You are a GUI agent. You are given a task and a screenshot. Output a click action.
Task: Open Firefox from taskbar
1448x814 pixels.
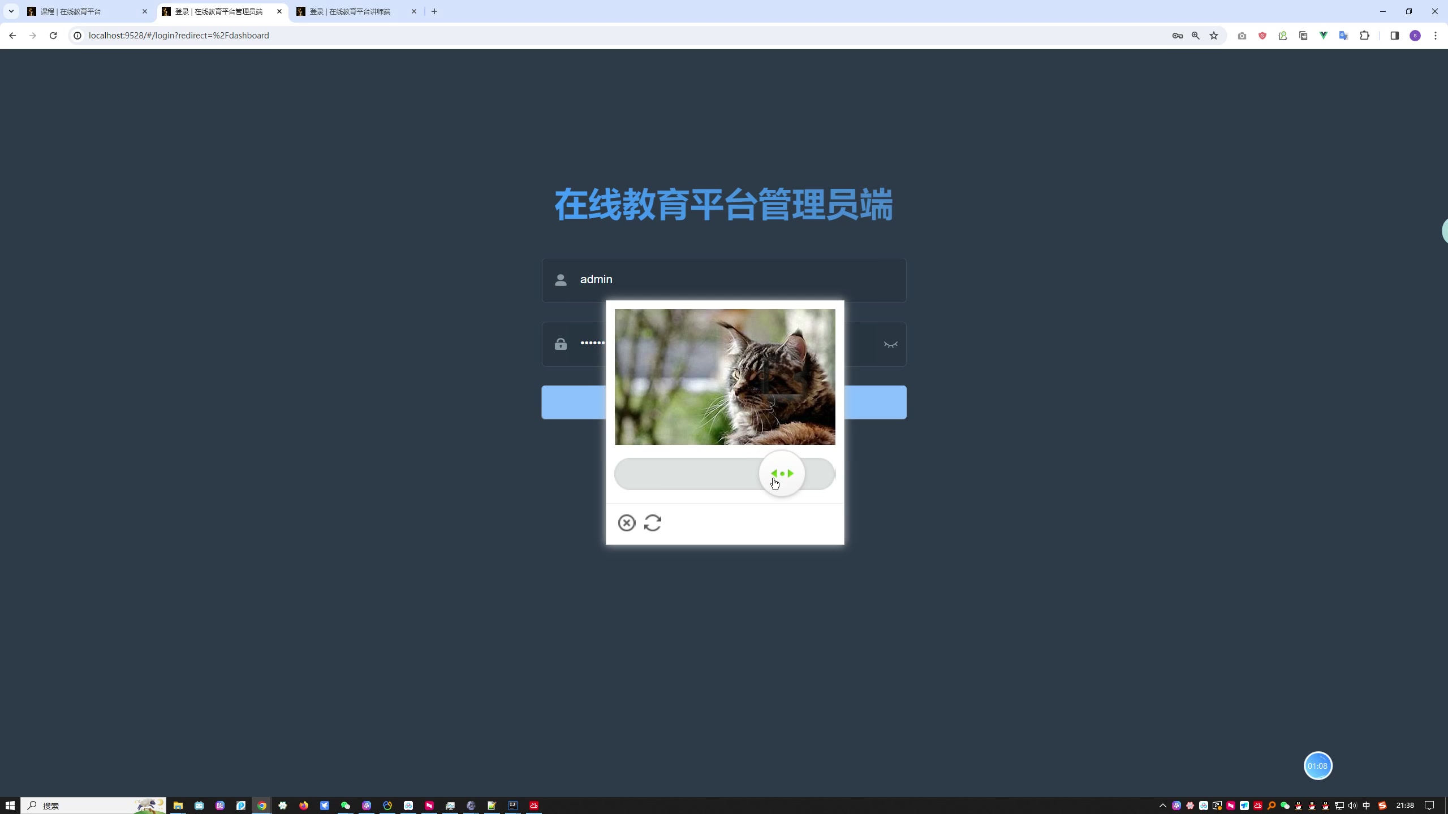[x=304, y=806]
